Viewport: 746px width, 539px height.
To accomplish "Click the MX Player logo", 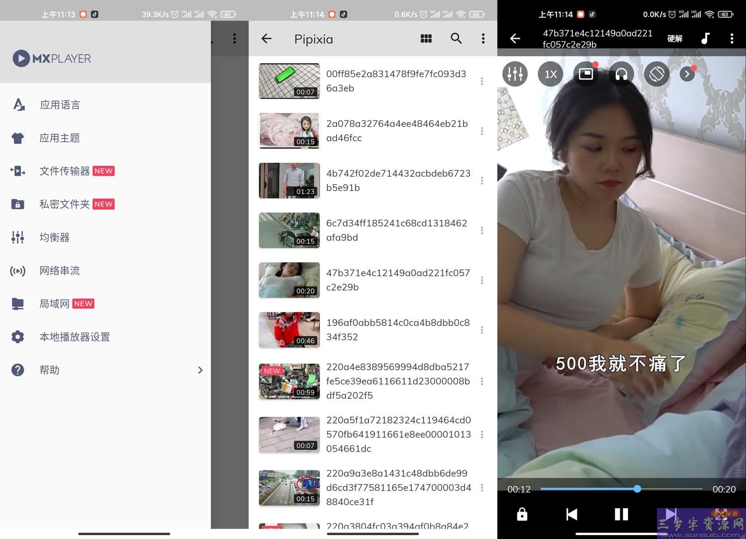I will [52, 58].
